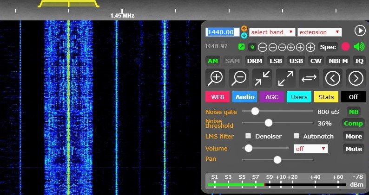Click the largest plus frequency step circle
Image resolution: width=369 pixels, height=195 pixels.
pyautogui.click(x=310, y=47)
